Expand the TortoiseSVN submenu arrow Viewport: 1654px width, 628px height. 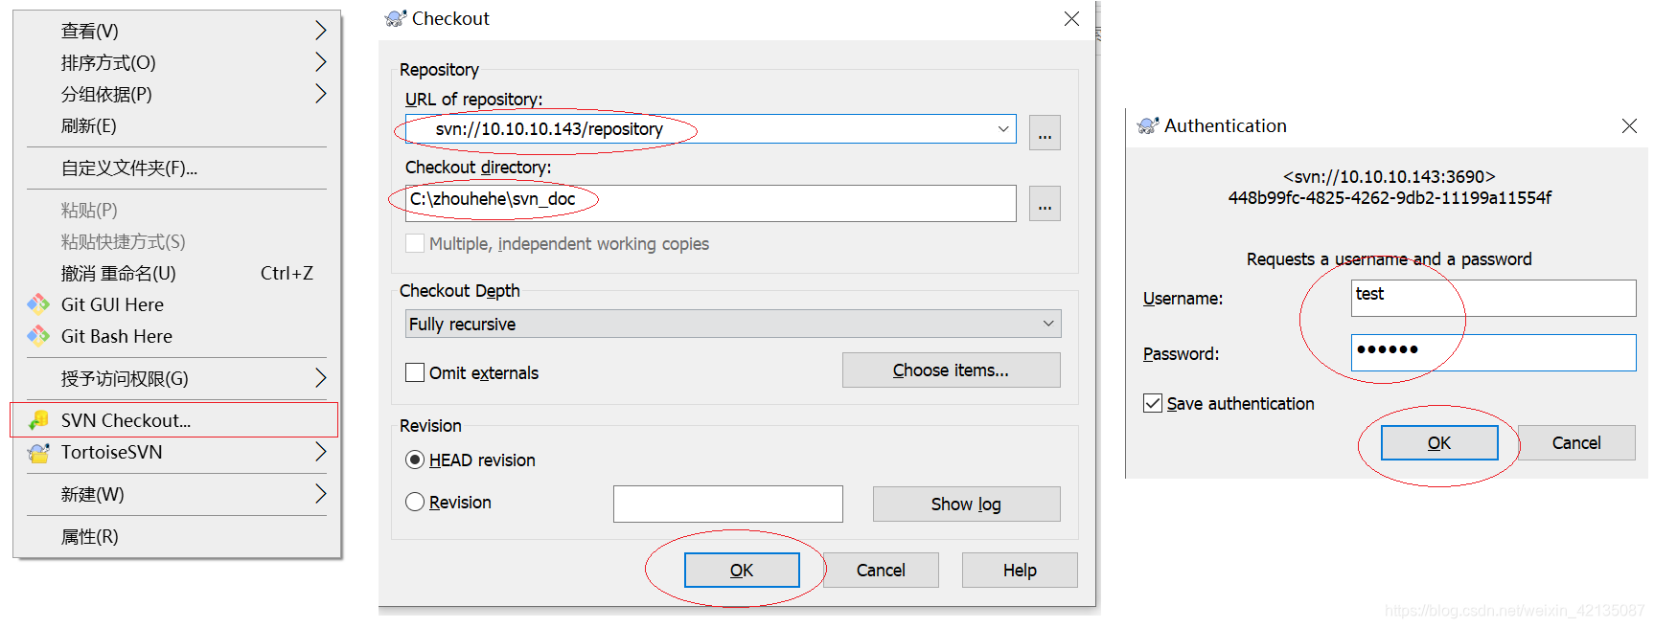(321, 452)
